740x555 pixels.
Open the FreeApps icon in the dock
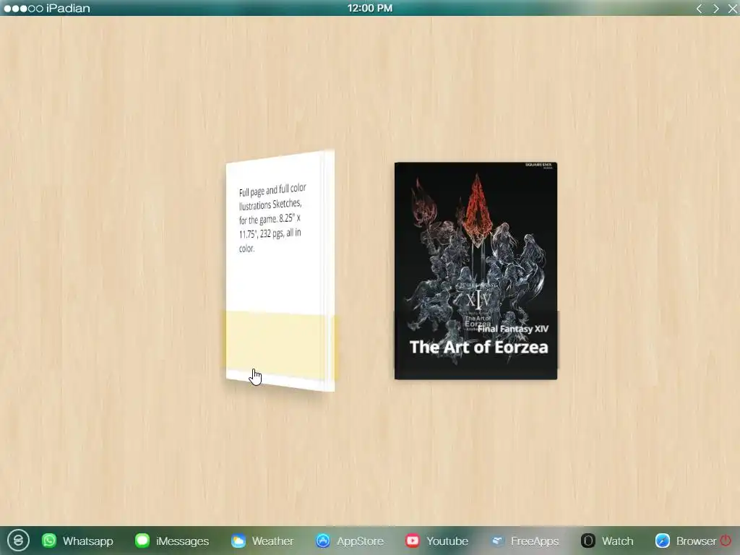click(x=497, y=541)
